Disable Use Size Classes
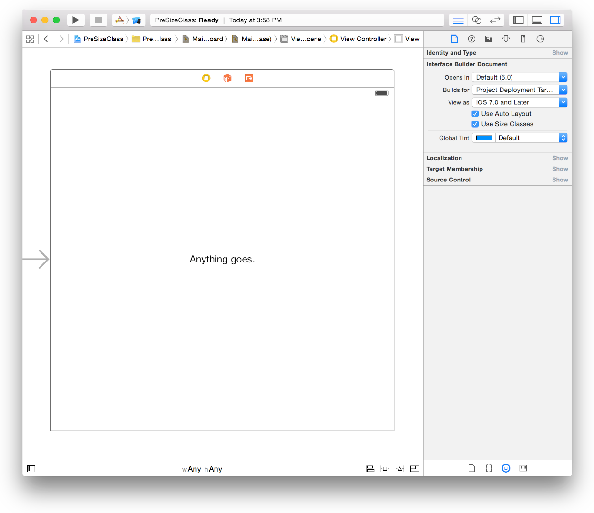 point(475,124)
